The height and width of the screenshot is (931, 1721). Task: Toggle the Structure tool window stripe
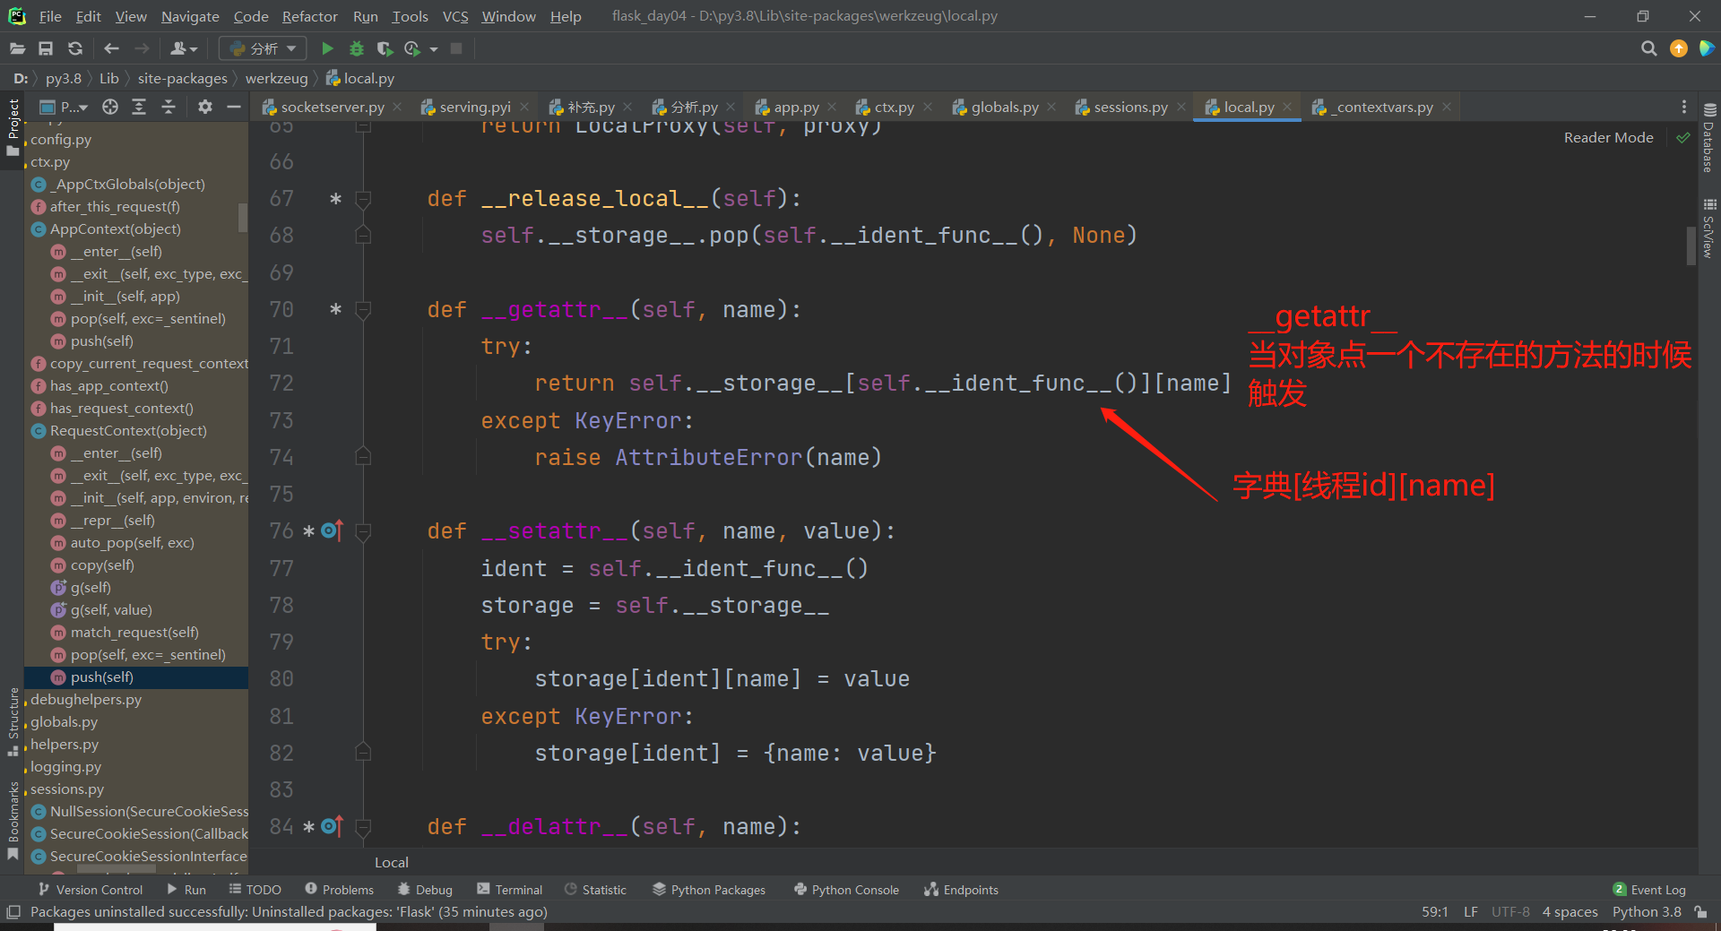13,720
